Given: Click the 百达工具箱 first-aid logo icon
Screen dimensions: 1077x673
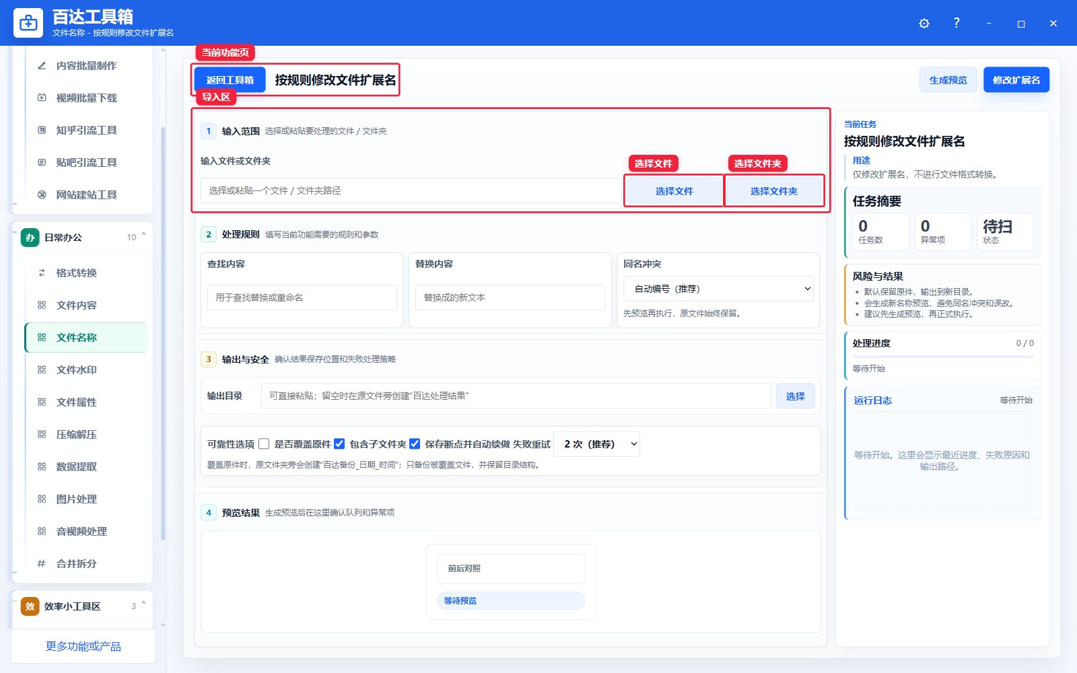Looking at the screenshot, I should click(28, 23).
